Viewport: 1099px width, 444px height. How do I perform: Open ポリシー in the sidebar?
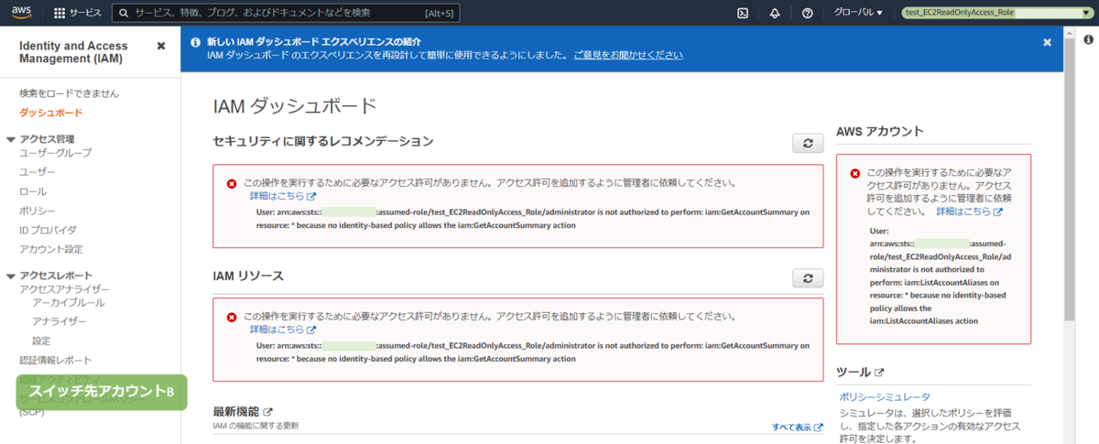pyautogui.click(x=38, y=211)
